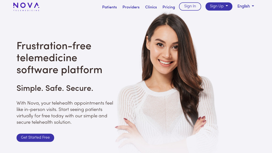Viewport: 272px width, 153px height.
Task: Click the 'Frustration-free' headline line
Action: 54,46
